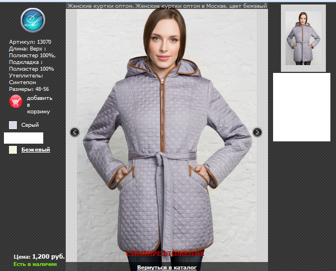Image resolution: width=336 pixels, height=271 pixels.
Task: Click добавить в корзину text
Action: pyautogui.click(x=39, y=105)
